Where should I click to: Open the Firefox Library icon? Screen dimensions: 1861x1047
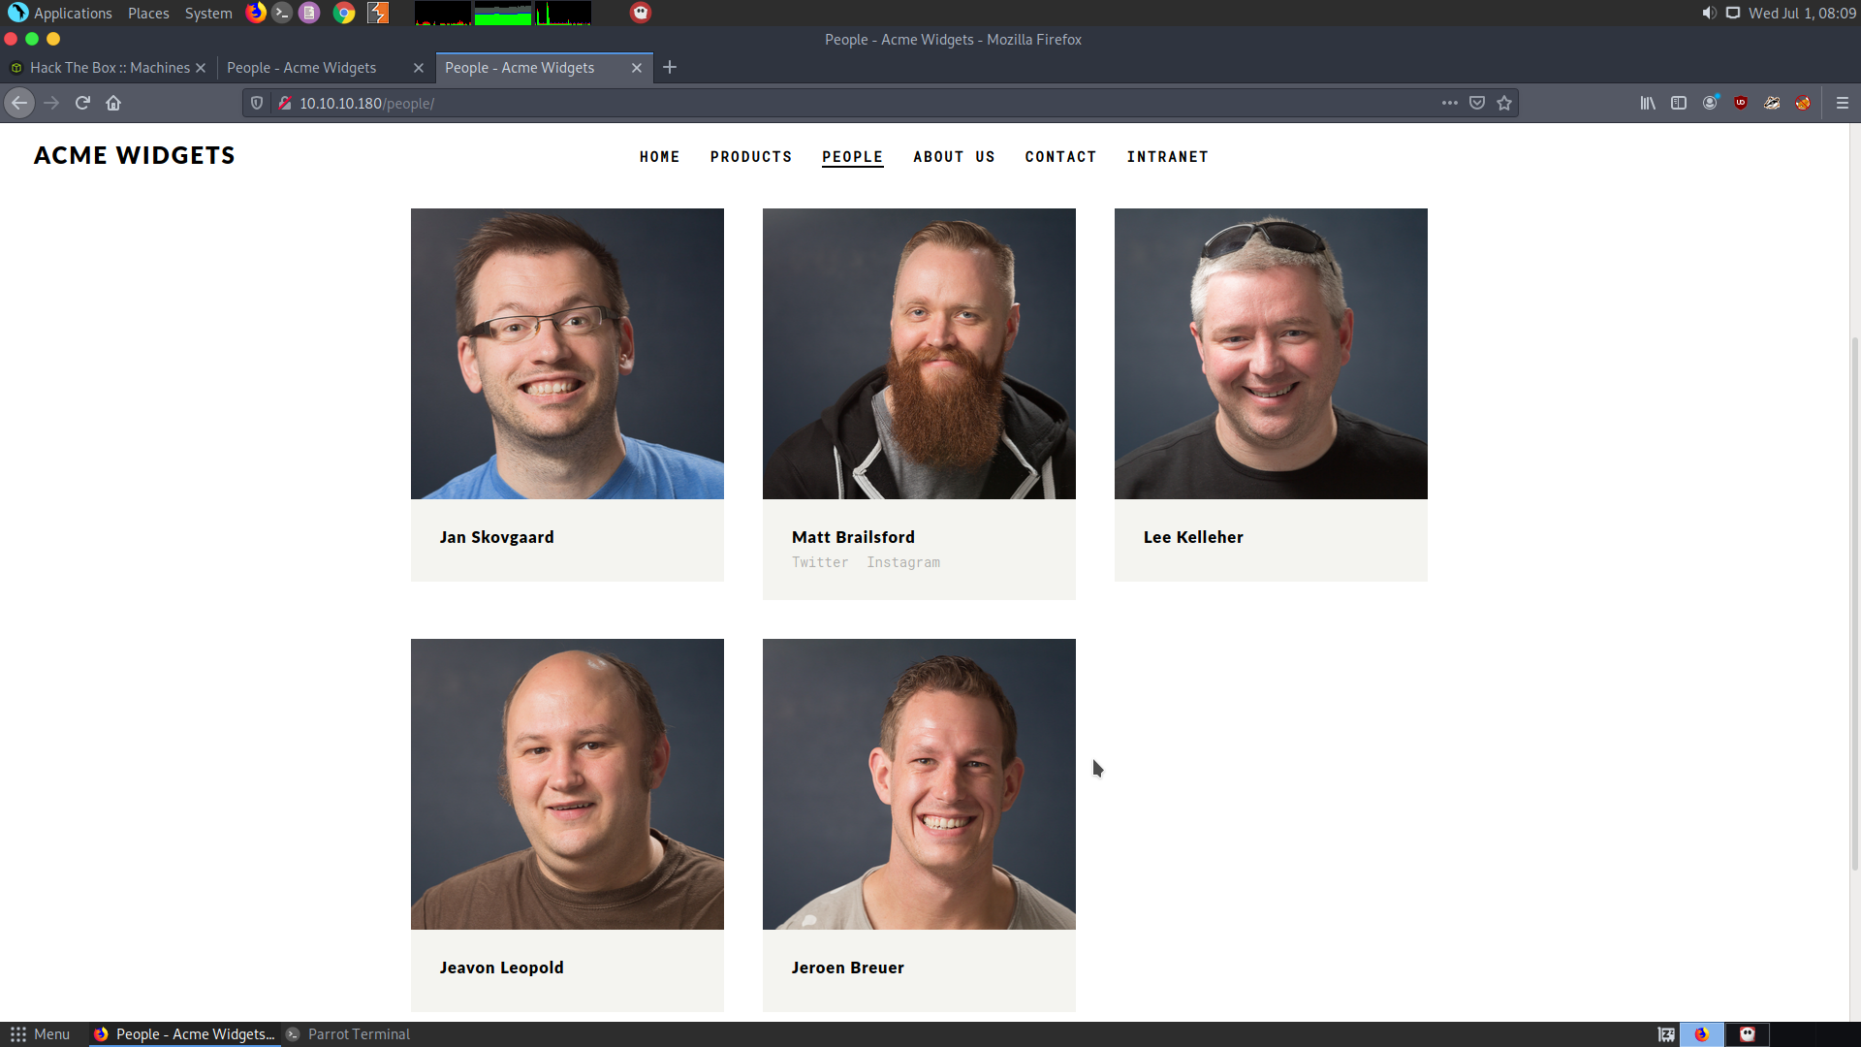[x=1647, y=103]
